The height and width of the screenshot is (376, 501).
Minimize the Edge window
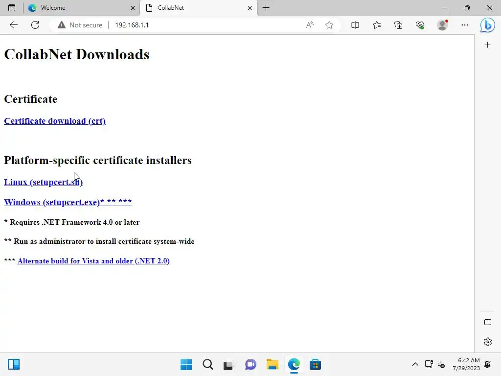coord(444,8)
